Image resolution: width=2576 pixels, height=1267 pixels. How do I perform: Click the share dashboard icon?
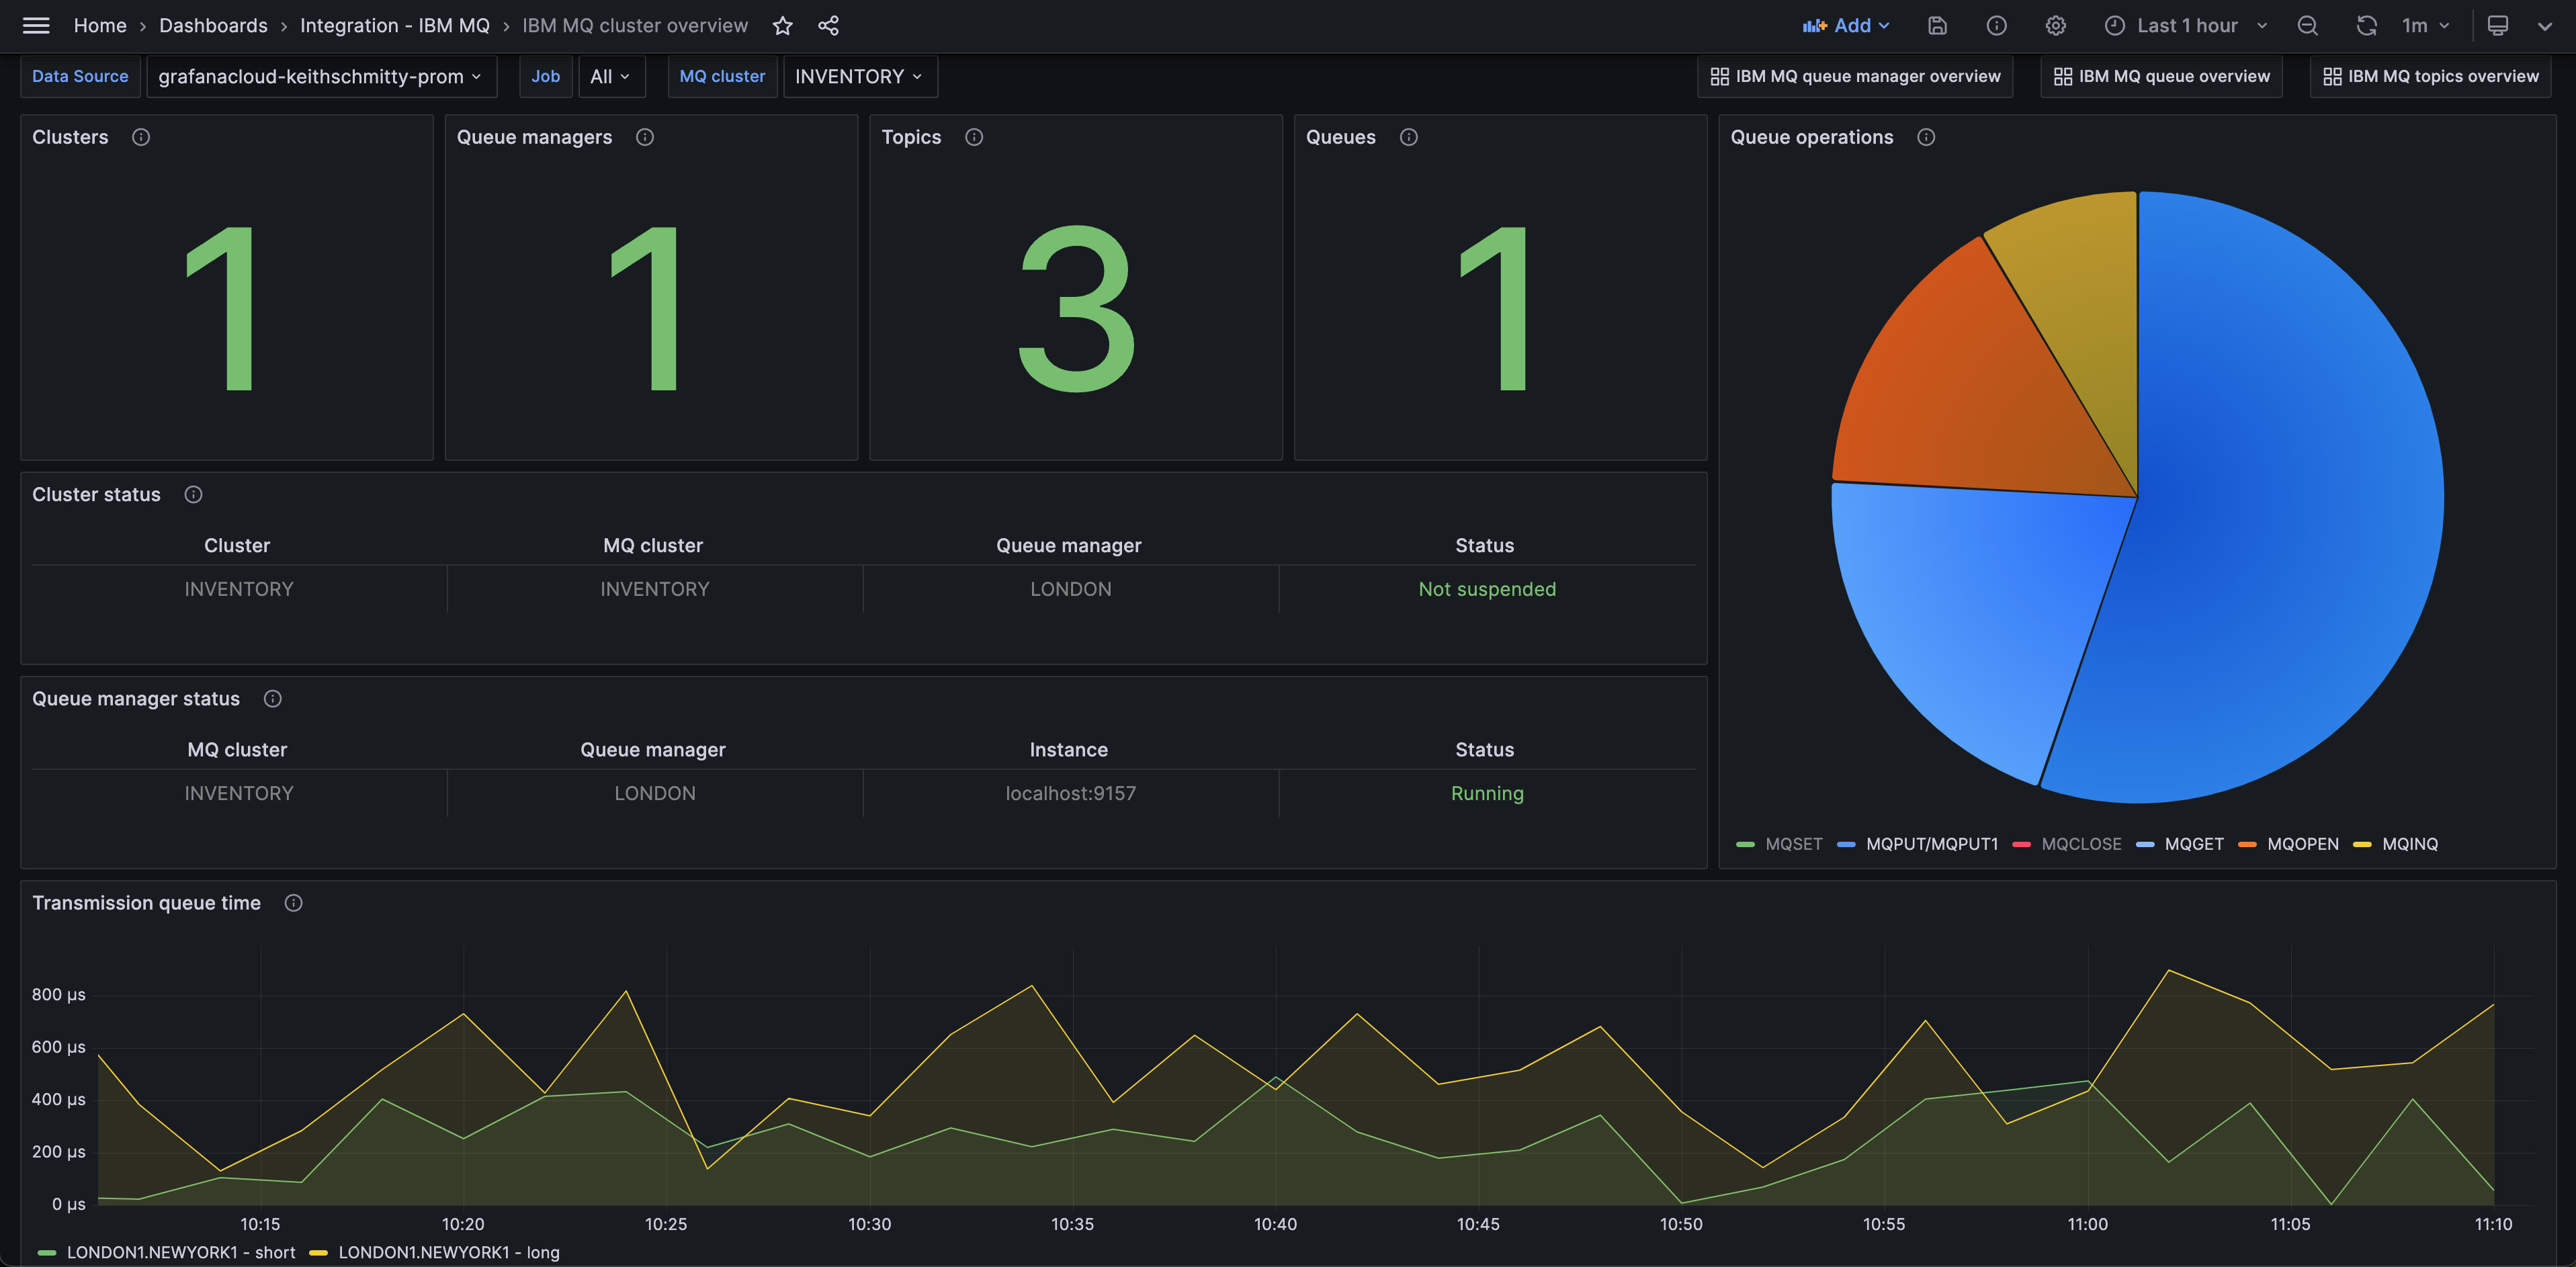pyautogui.click(x=828, y=25)
